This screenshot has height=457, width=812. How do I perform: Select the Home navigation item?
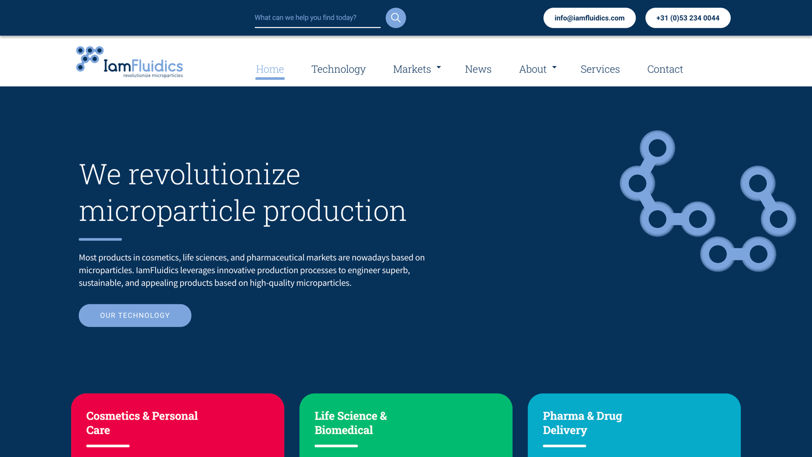269,69
